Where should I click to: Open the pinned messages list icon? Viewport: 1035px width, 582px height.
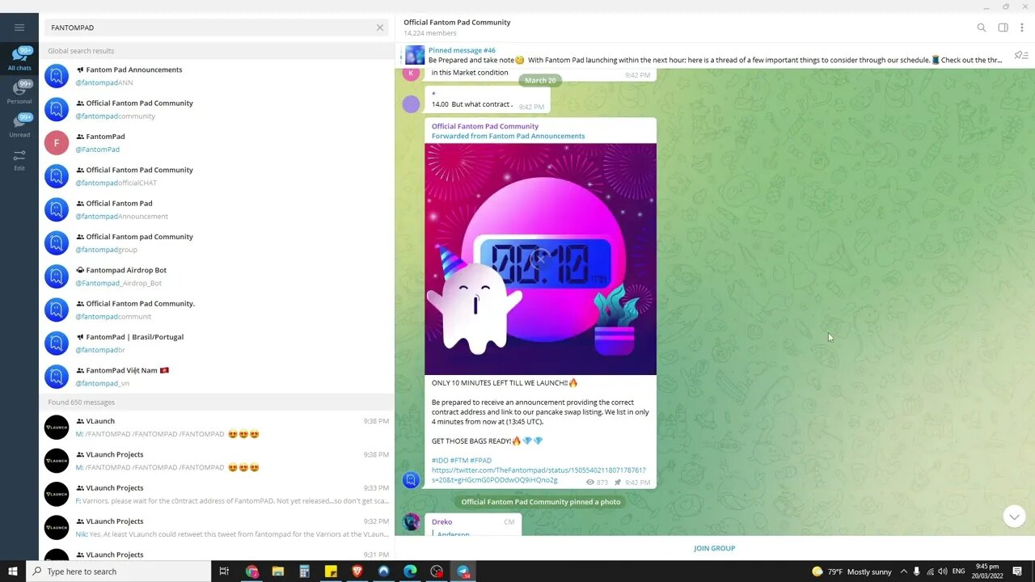(1021, 55)
